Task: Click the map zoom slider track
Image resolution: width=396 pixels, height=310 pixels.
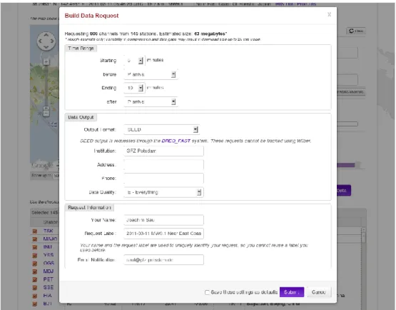Action: click(46, 86)
